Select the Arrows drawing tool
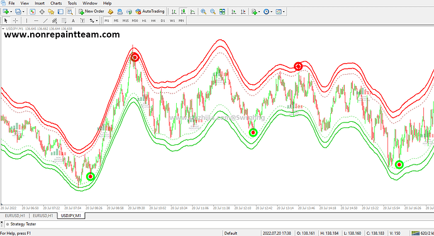 tap(92, 21)
